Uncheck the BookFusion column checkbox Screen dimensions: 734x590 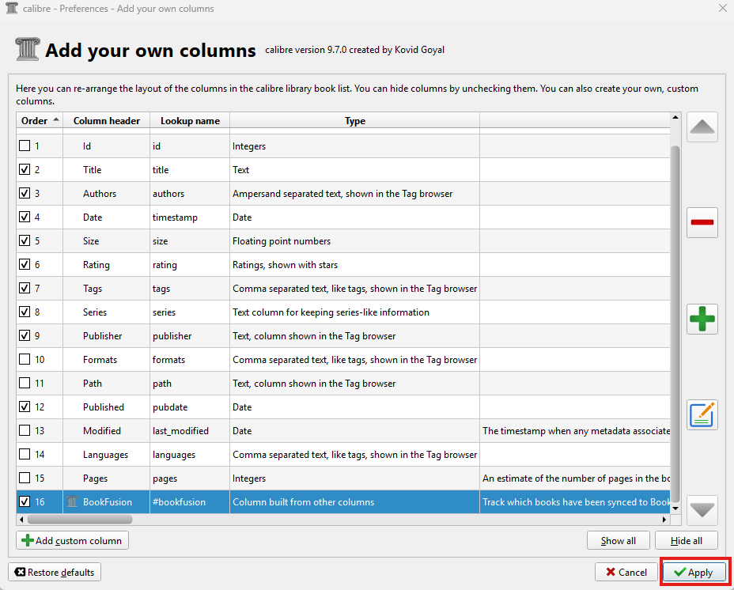pyautogui.click(x=25, y=501)
